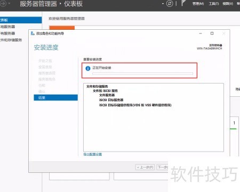Open the 工具(T) menu
Screen dimensions: 240x192
coord(214,4)
